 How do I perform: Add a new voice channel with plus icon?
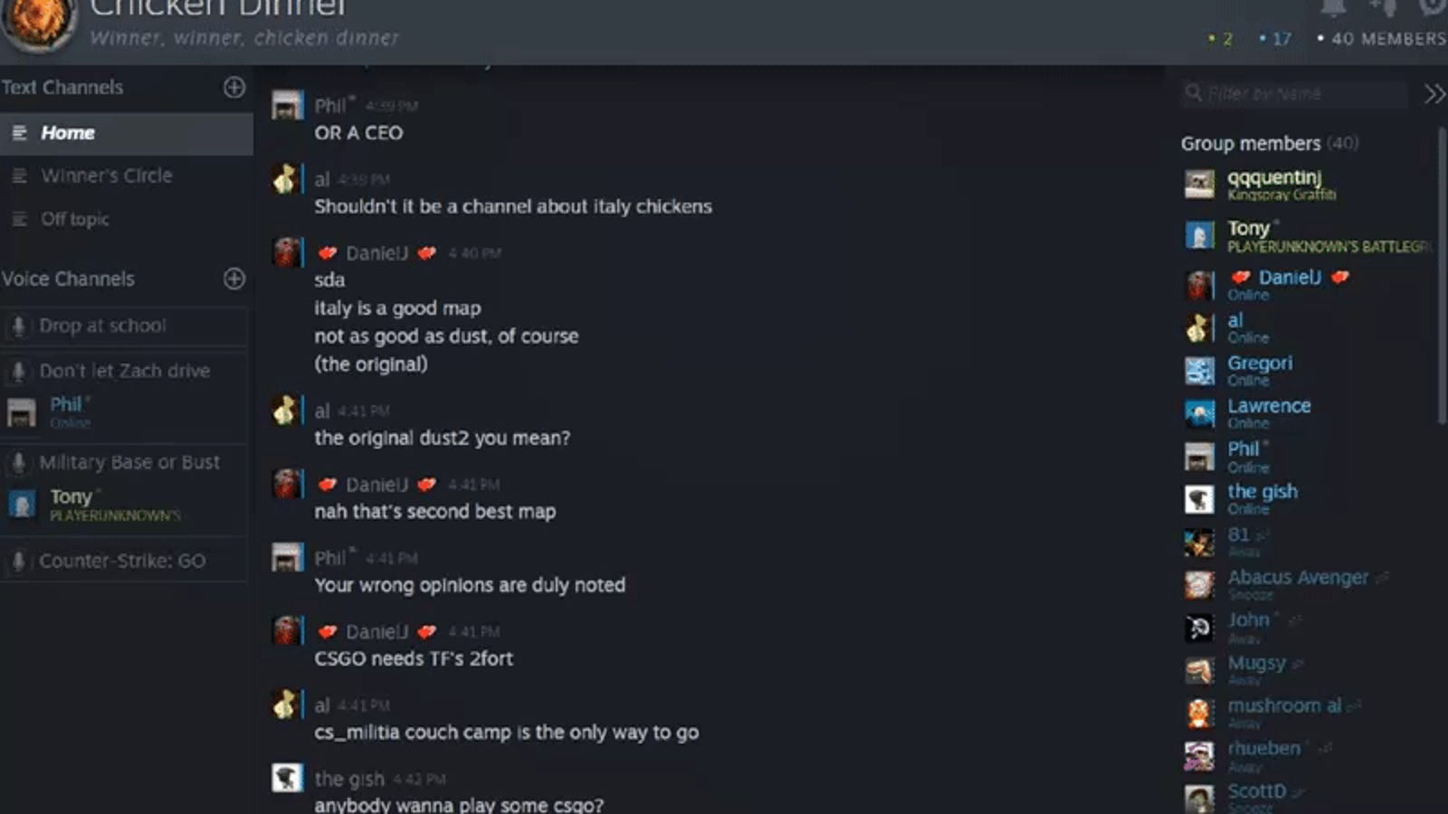(x=234, y=279)
